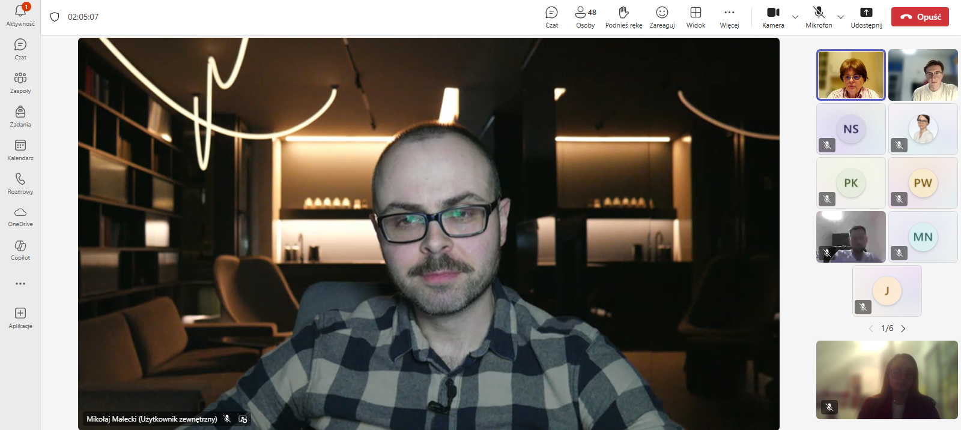Show the Osoby participants list
Image resolution: width=961 pixels, height=430 pixels.
[586, 17]
